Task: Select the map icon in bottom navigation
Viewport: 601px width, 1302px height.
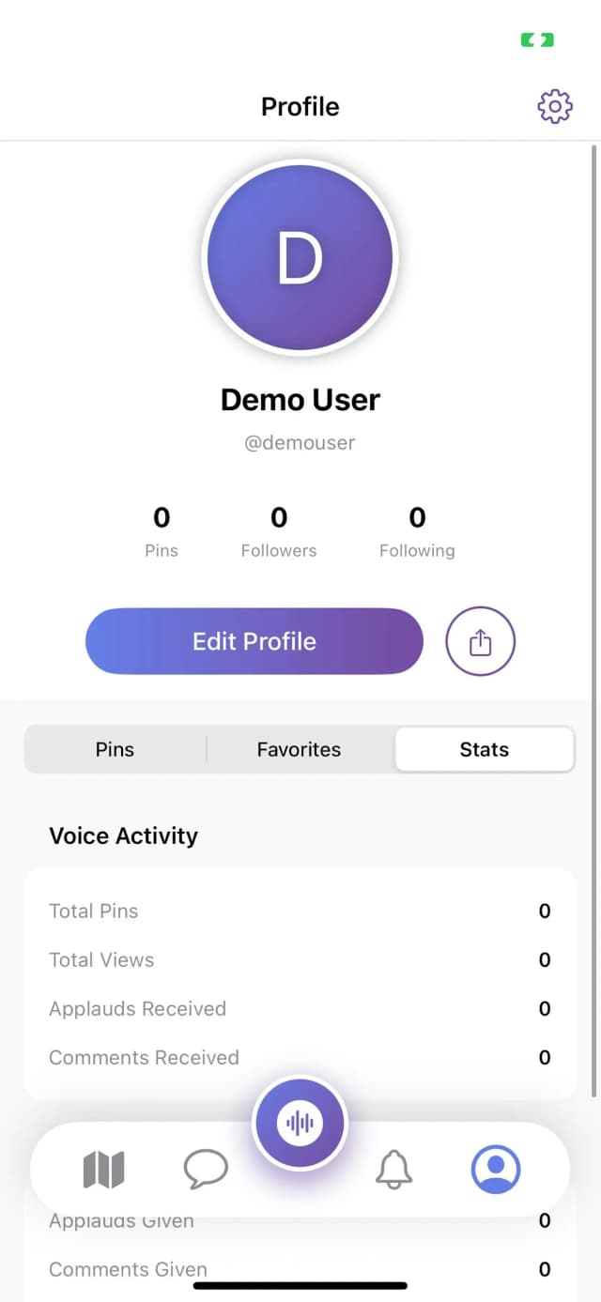Action: (x=104, y=1168)
